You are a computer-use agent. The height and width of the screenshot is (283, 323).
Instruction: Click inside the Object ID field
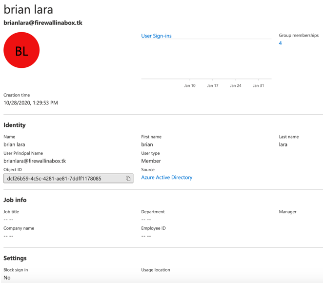pos(63,179)
